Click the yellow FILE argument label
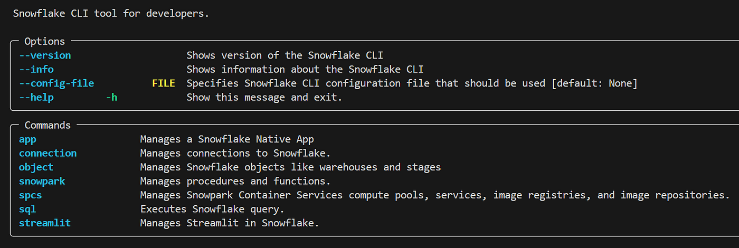The image size is (739, 248). (164, 83)
